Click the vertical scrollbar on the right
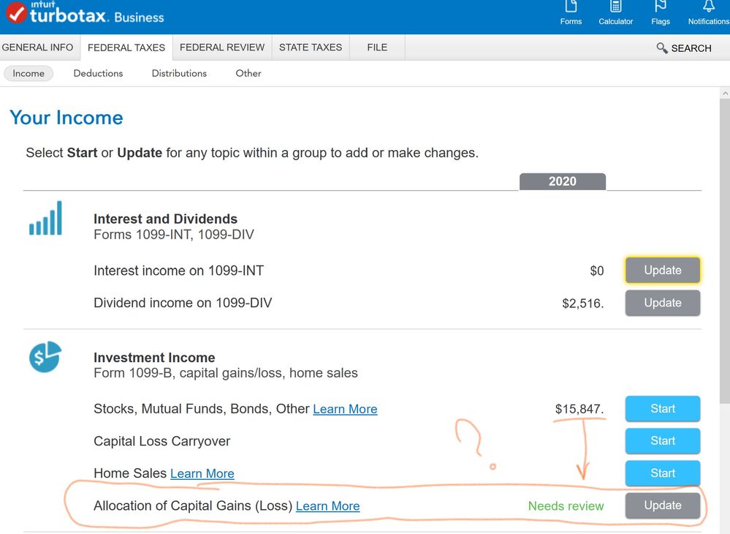Image resolution: width=730 pixels, height=534 pixels. (723, 249)
